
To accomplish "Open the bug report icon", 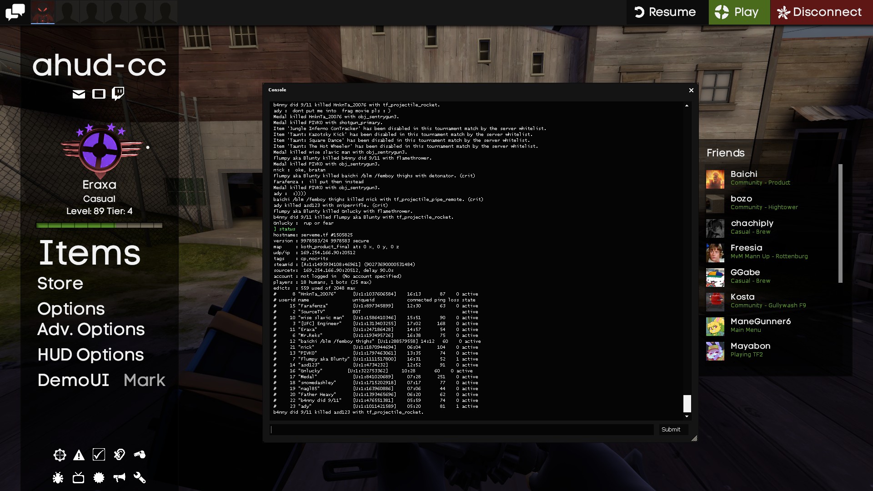I will (x=58, y=477).
